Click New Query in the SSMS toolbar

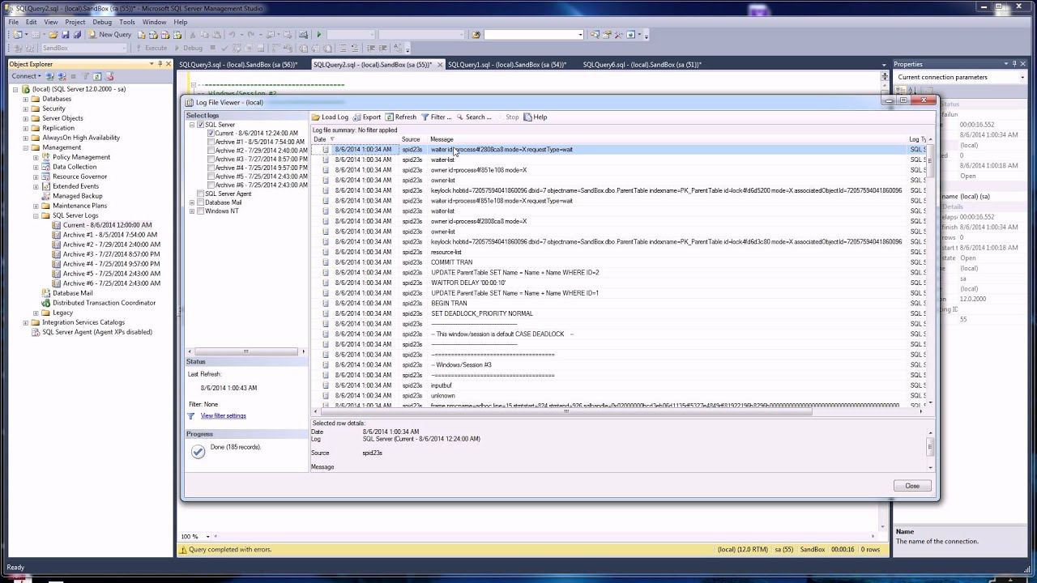pos(110,35)
